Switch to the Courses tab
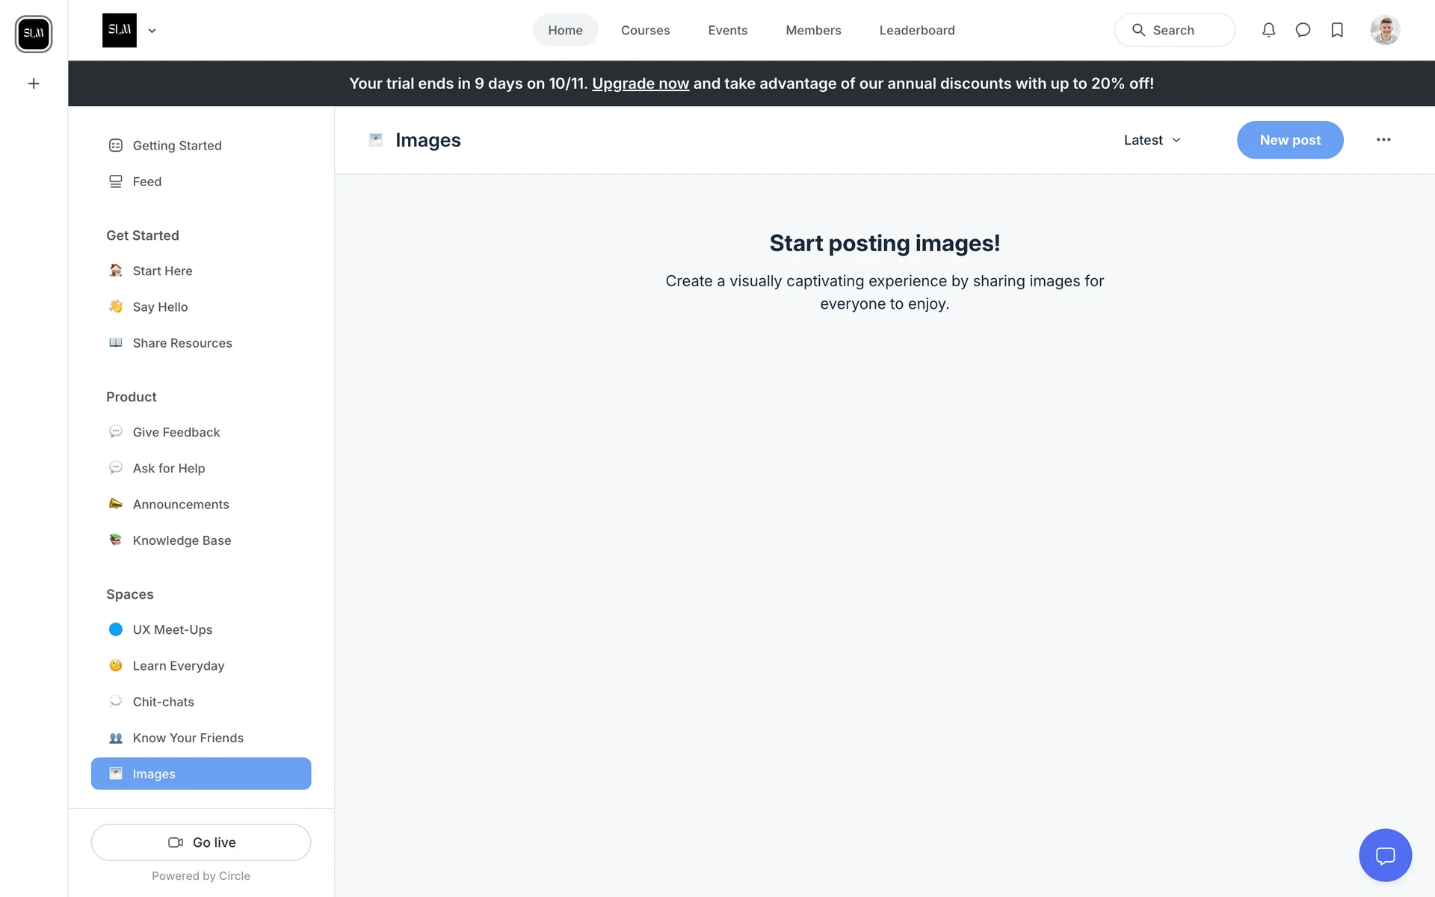This screenshot has height=897, width=1435. click(x=645, y=31)
